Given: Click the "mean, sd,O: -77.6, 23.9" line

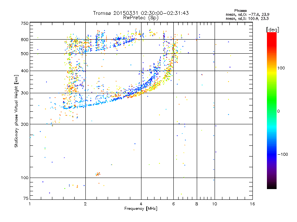Looking at the screenshot, I should tap(247, 14).
